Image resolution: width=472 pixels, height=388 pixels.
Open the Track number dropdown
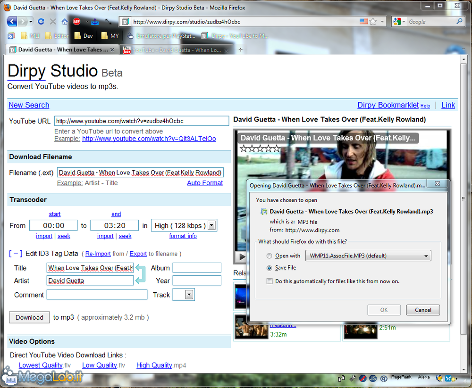pyautogui.click(x=189, y=295)
